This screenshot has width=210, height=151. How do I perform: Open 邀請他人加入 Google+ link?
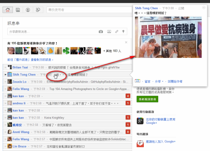[x=161, y=142]
